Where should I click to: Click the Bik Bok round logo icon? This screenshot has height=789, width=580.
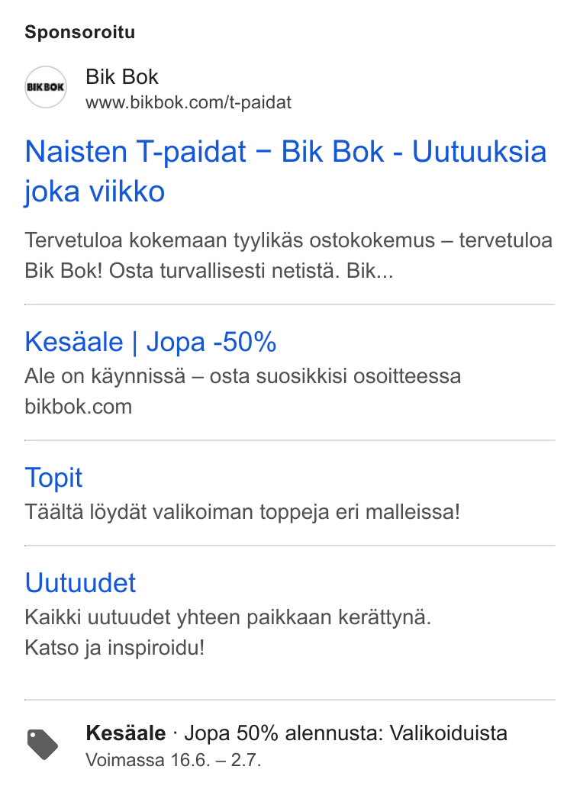coord(45,87)
